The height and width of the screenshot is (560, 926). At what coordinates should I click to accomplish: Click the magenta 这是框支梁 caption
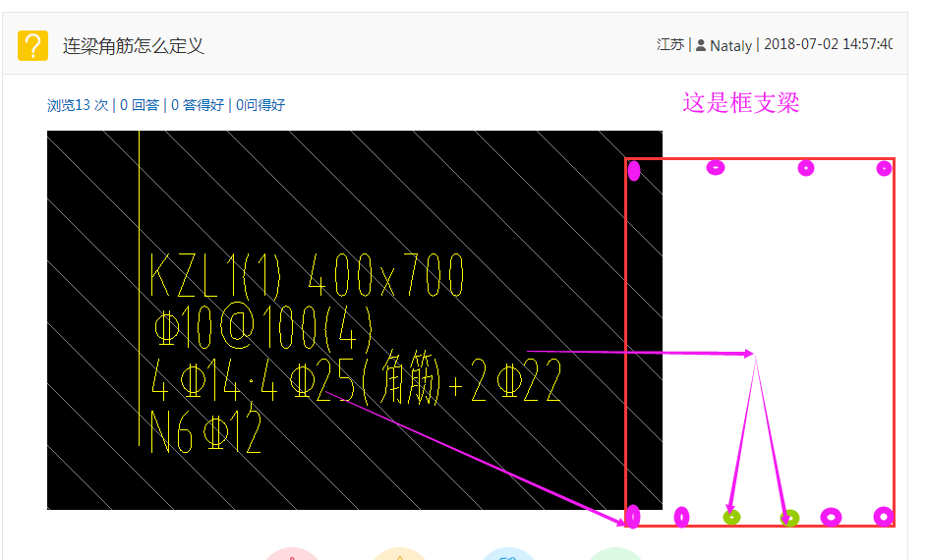(x=741, y=103)
